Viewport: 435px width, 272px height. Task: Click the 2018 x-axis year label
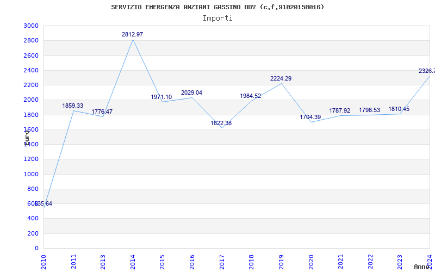[x=251, y=262]
